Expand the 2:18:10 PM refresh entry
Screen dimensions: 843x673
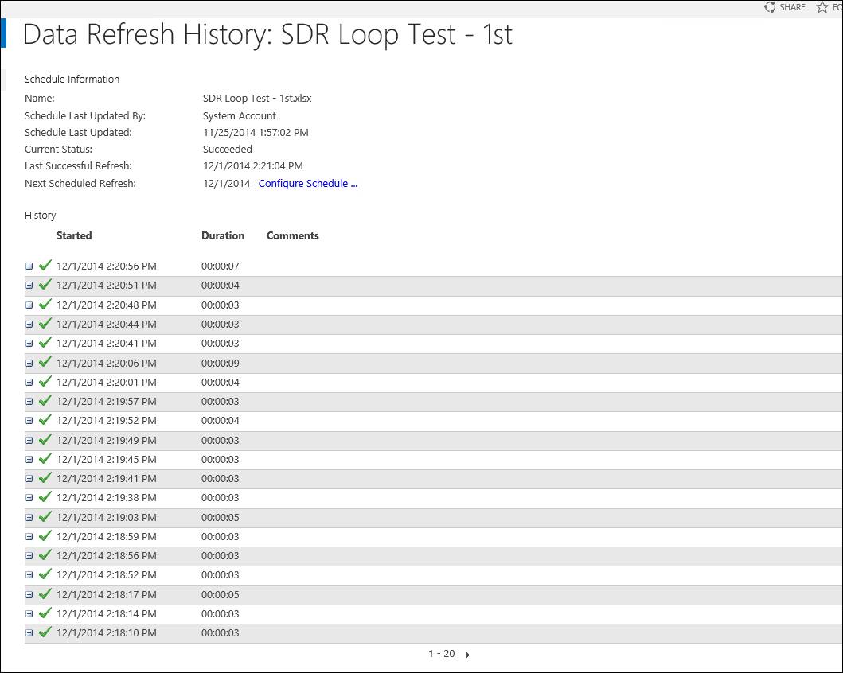(x=29, y=633)
